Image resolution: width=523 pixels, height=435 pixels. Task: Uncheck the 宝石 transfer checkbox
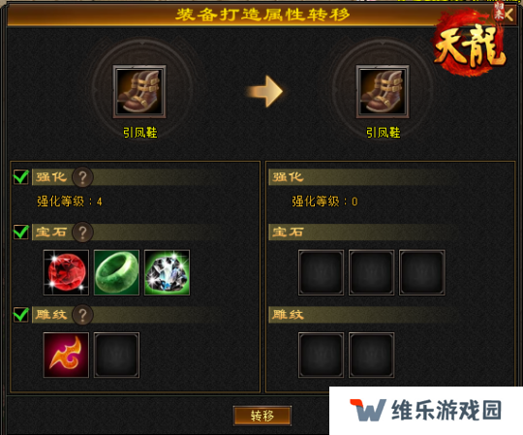point(21,232)
